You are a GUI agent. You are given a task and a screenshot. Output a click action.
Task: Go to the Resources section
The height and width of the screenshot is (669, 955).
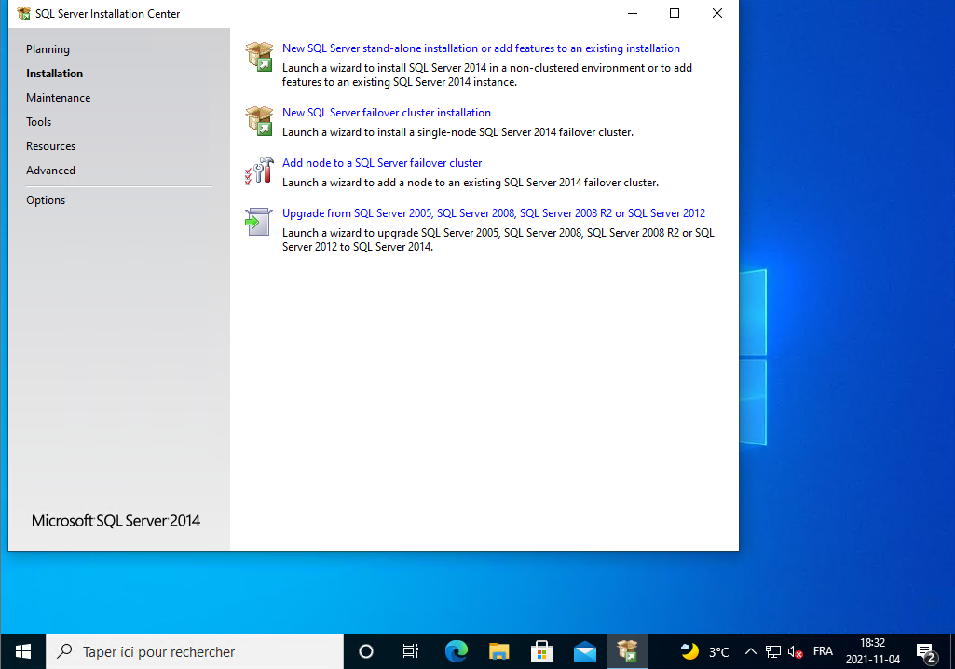pos(50,146)
